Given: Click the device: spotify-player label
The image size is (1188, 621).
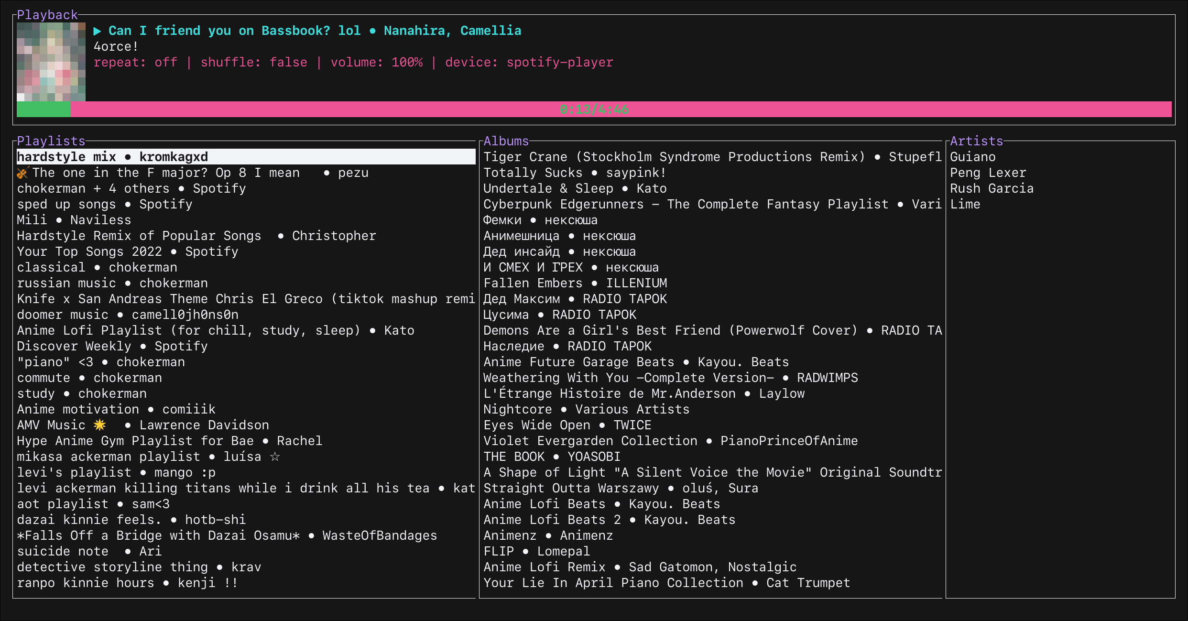Looking at the screenshot, I should pyautogui.click(x=529, y=63).
